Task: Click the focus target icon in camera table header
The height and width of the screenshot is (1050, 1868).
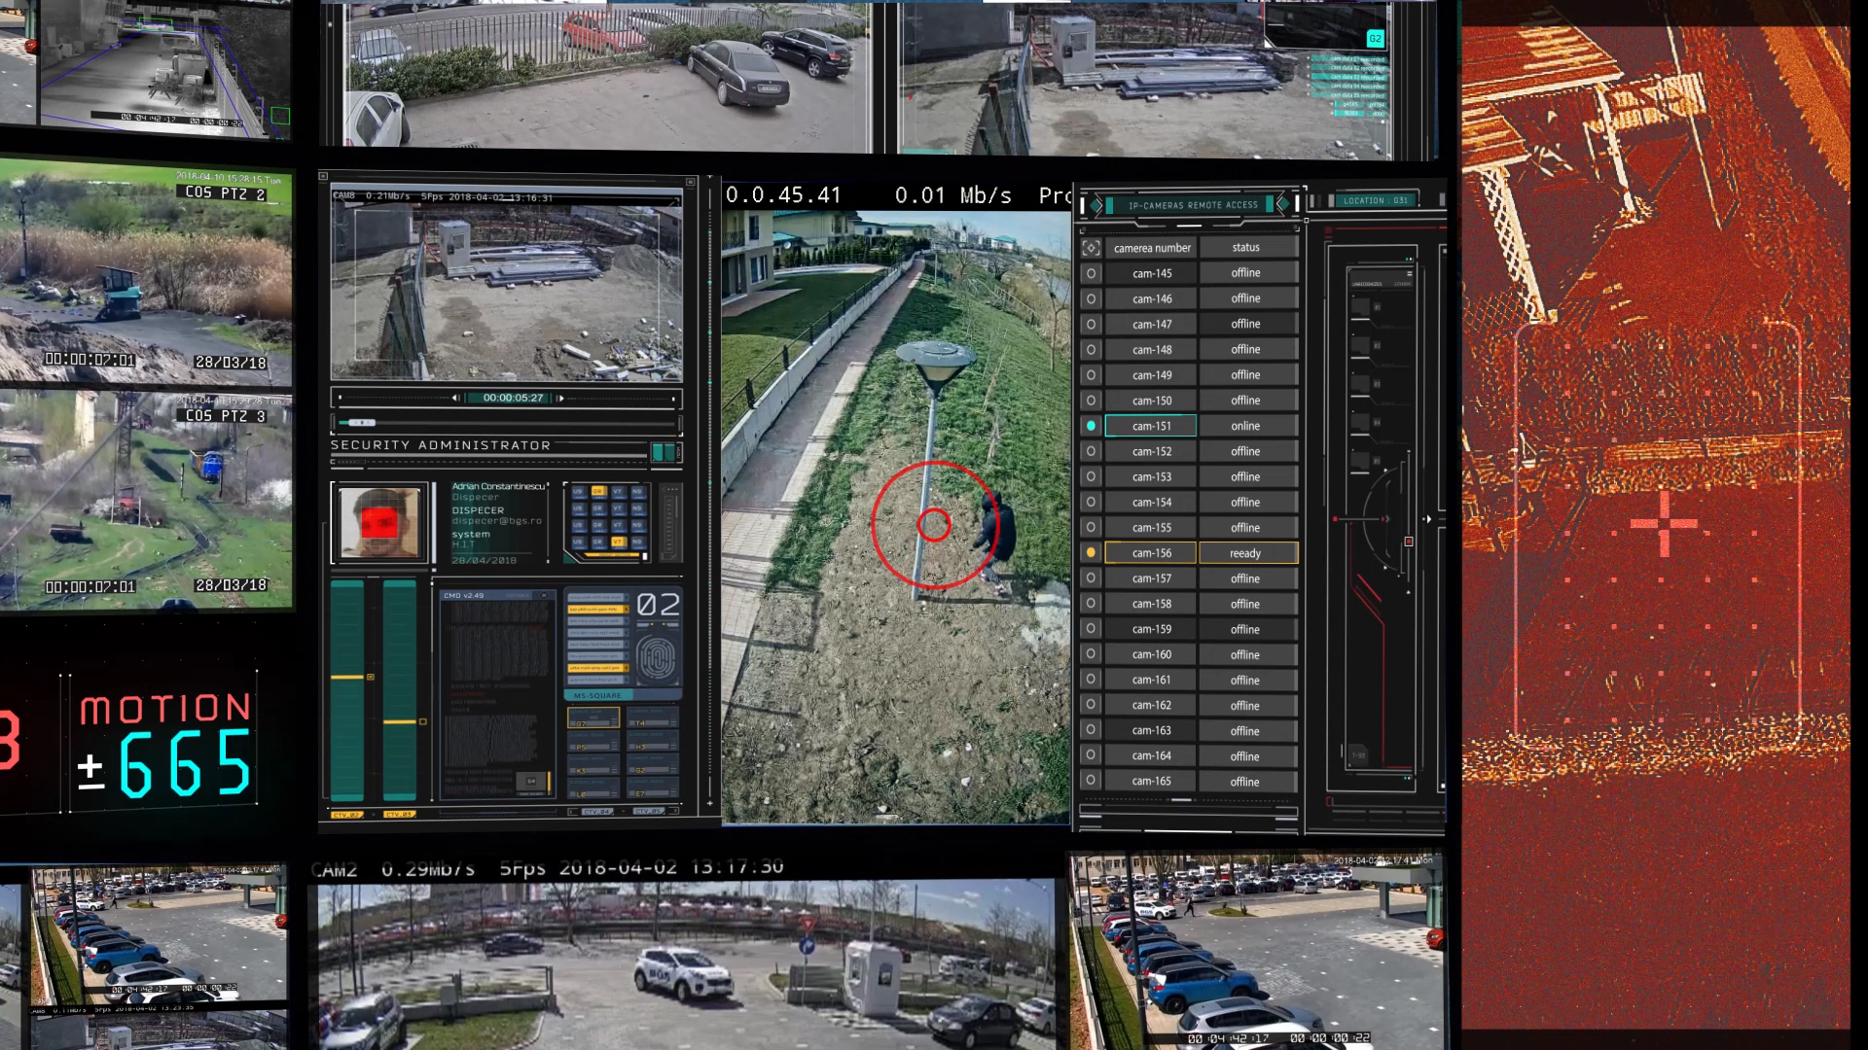Action: pos(1091,248)
